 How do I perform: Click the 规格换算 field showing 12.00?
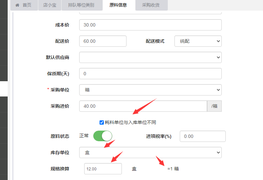(103, 169)
